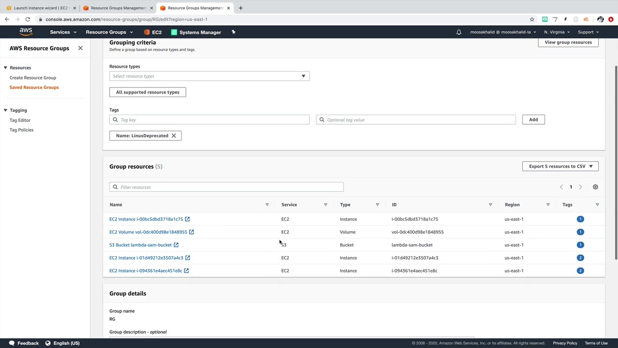Open external link for i-00bc5dbd3718a1c75
The image size is (618, 348).
coord(187,219)
